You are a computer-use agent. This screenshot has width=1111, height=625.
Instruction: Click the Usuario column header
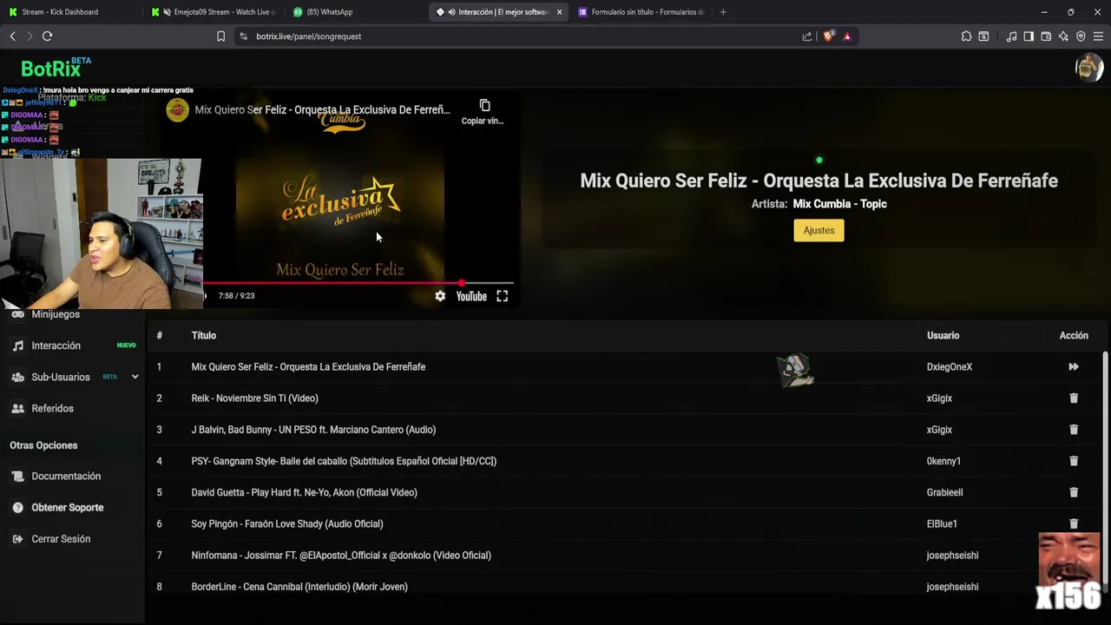(943, 335)
